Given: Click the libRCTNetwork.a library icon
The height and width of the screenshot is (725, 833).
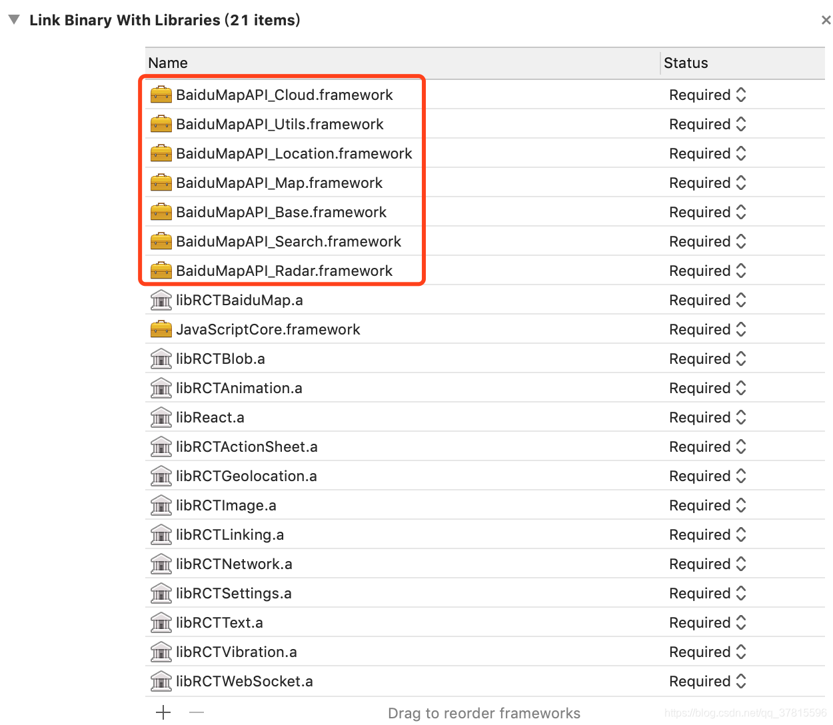Looking at the screenshot, I should [161, 564].
